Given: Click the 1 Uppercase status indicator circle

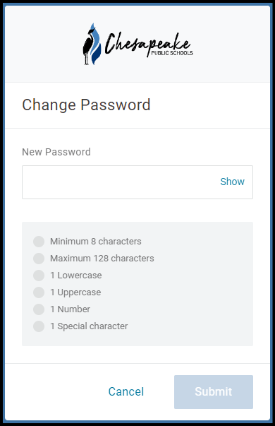Looking at the screenshot, I should click(x=39, y=292).
